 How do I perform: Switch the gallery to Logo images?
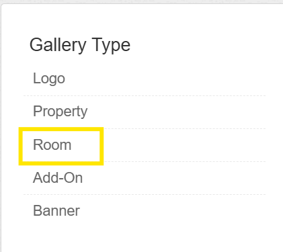click(x=49, y=79)
